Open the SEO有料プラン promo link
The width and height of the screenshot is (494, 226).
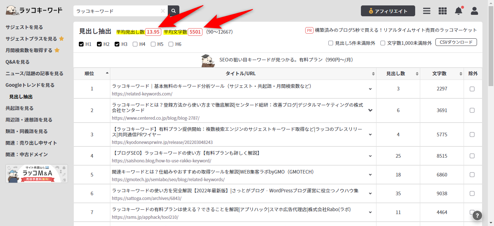[286, 60]
